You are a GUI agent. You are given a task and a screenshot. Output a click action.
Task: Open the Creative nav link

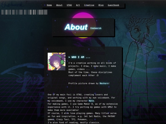(x=89, y=5)
